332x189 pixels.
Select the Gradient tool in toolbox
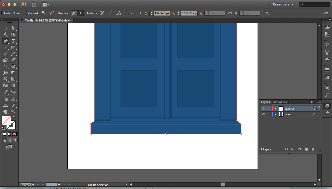(13, 86)
